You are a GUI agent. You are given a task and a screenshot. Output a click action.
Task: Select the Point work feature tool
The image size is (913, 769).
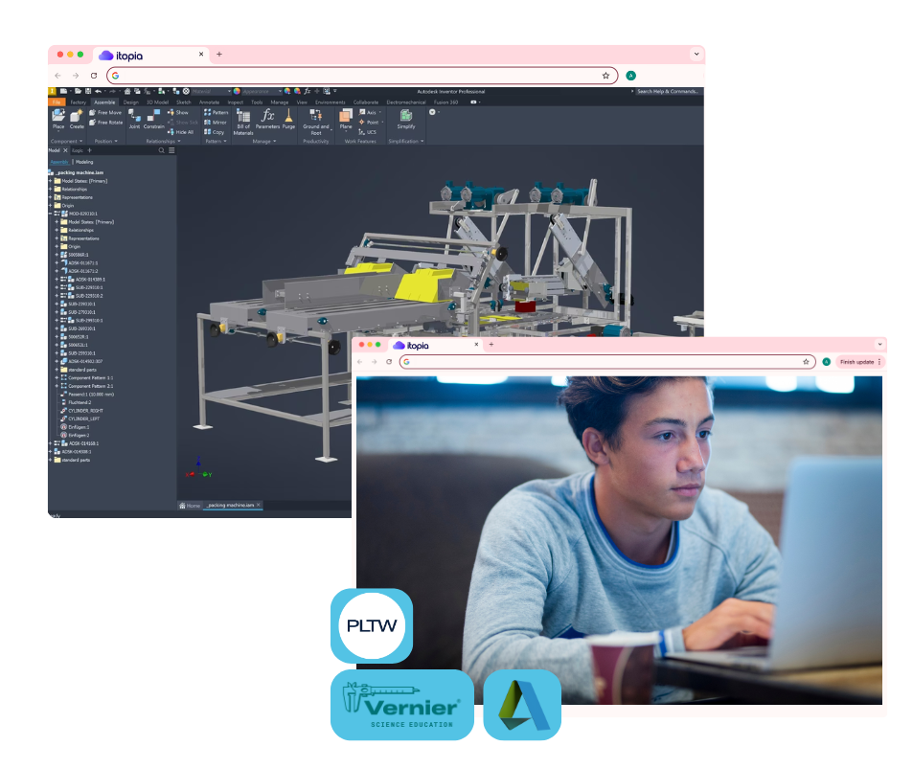(x=371, y=123)
